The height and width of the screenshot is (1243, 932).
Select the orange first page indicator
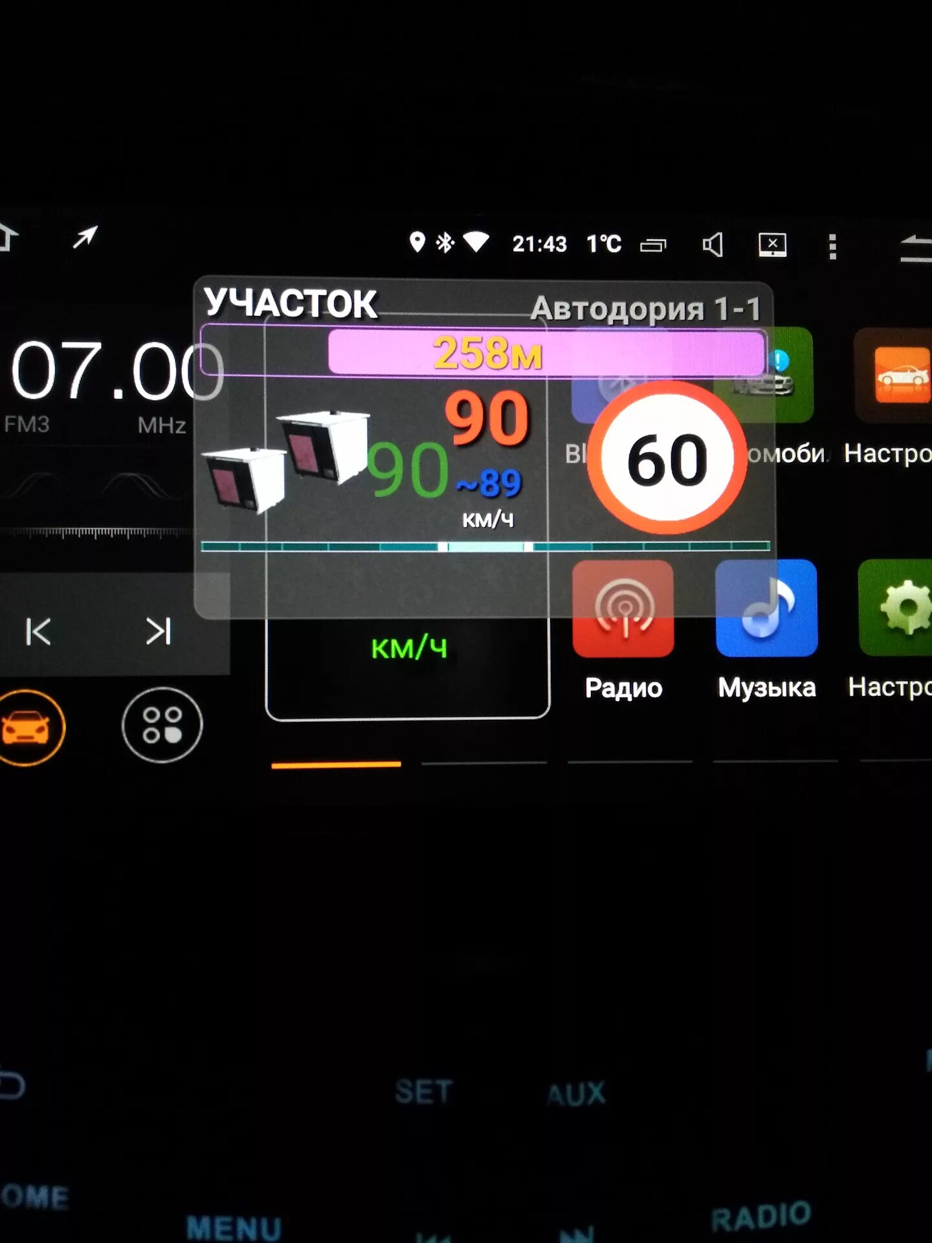tap(336, 765)
